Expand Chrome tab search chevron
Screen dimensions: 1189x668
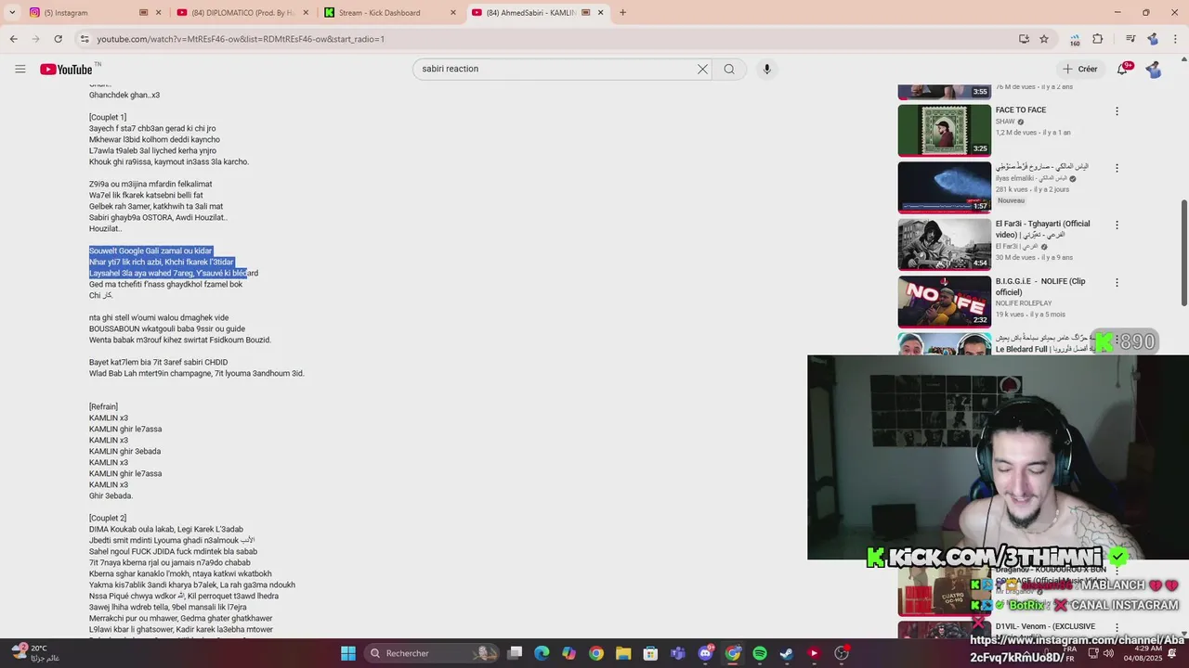tap(12, 12)
